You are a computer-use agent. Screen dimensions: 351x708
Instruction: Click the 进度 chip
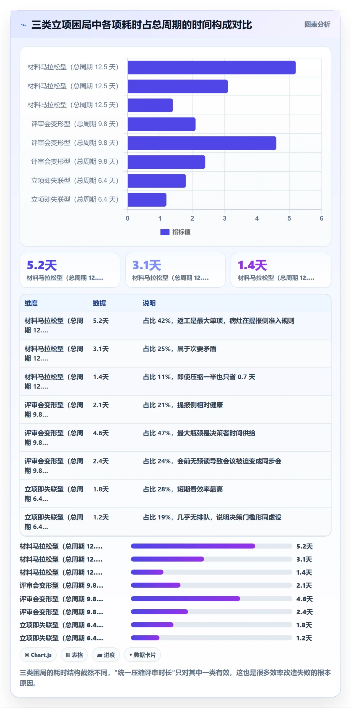[106, 655]
